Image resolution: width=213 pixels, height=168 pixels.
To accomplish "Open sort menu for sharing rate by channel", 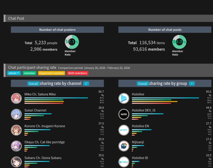I will [x=86, y=84].
